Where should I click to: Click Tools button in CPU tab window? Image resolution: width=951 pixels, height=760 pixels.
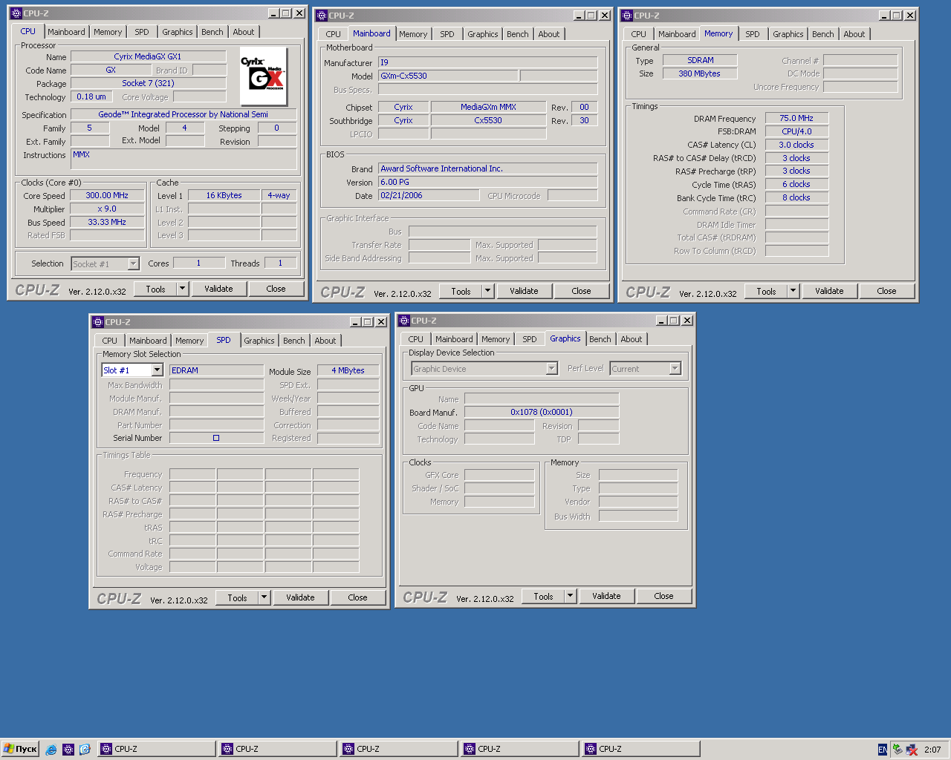(155, 289)
